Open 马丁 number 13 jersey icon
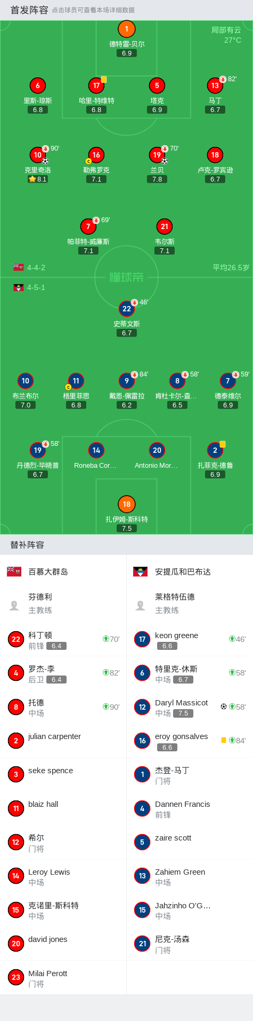 [x=215, y=85]
